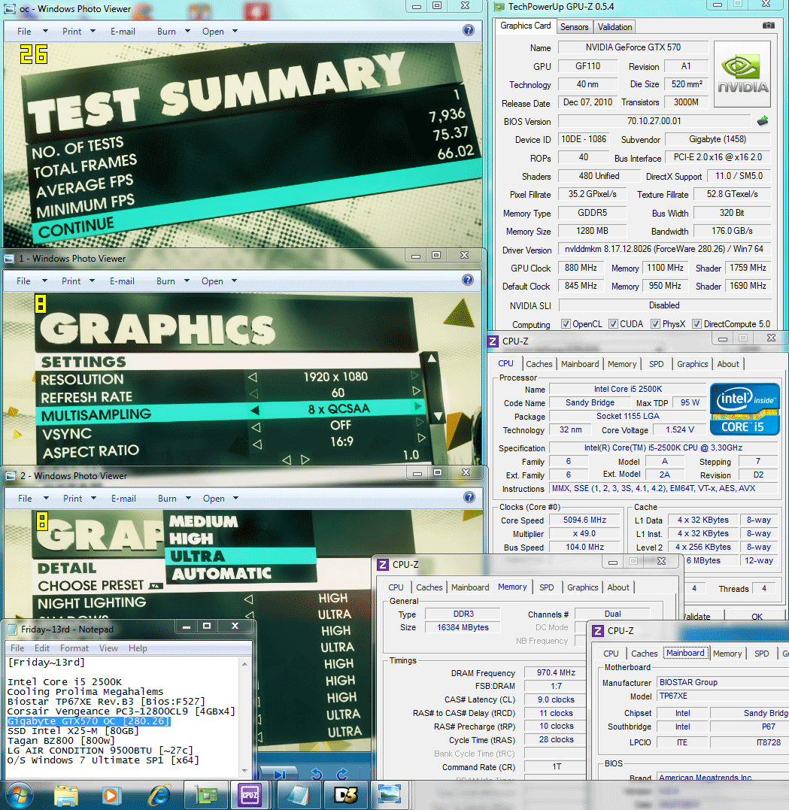Click the CPU-Z Memory window title icon
Image resolution: width=789 pixels, height=810 pixels.
point(383,565)
